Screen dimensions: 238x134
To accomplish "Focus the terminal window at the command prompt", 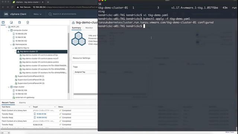I will point(144,26).
